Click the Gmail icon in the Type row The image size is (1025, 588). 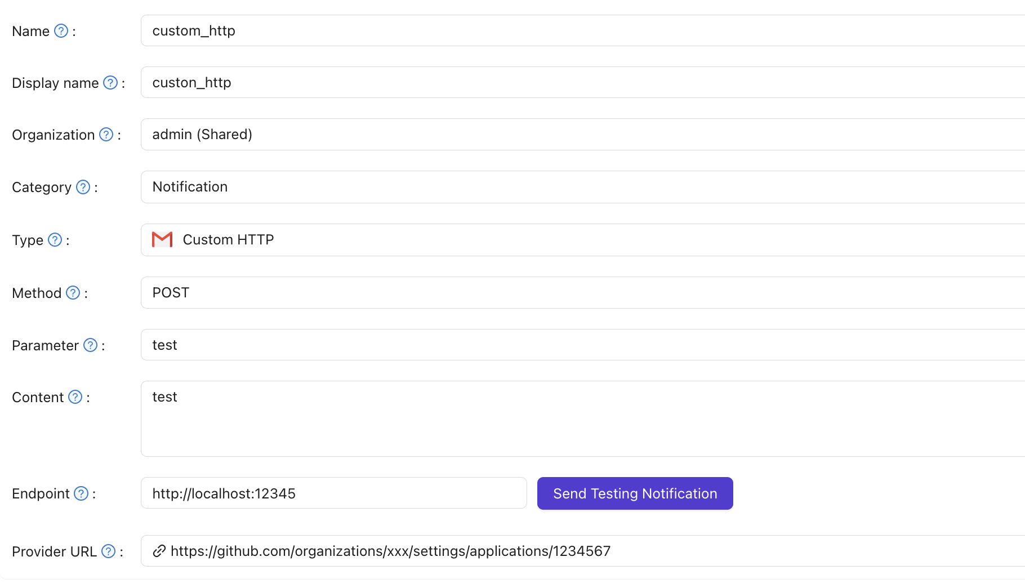point(162,239)
